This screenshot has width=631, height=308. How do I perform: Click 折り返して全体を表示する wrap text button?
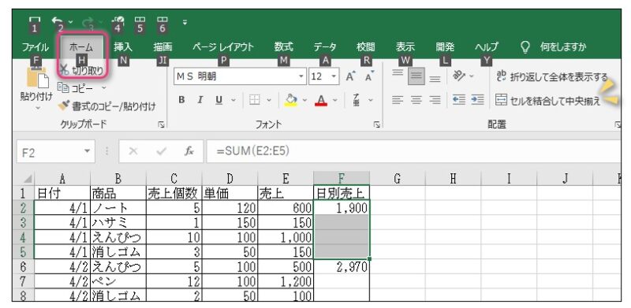[x=552, y=76]
